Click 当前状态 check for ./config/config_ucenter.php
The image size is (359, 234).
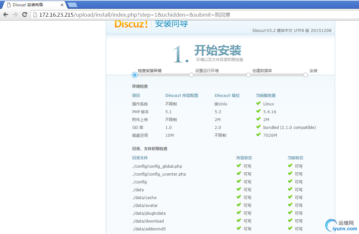point(290,173)
